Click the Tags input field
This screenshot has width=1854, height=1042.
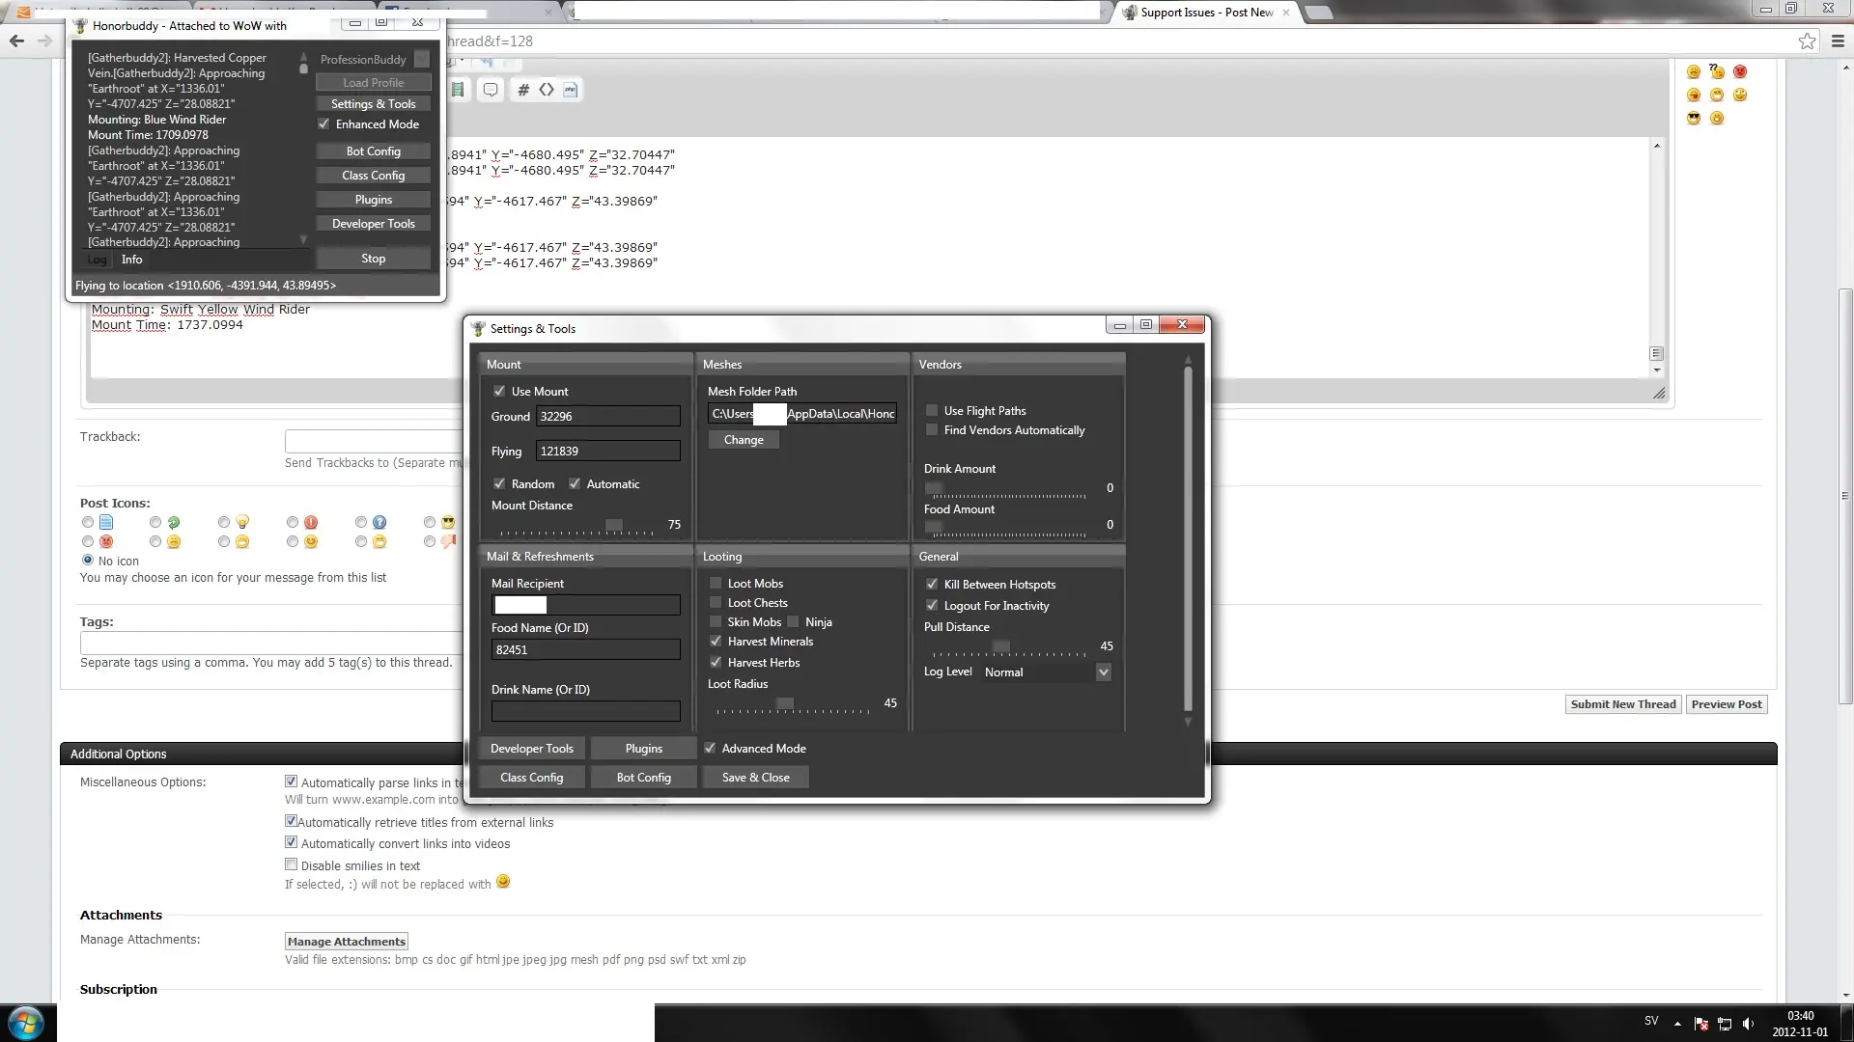272,642
